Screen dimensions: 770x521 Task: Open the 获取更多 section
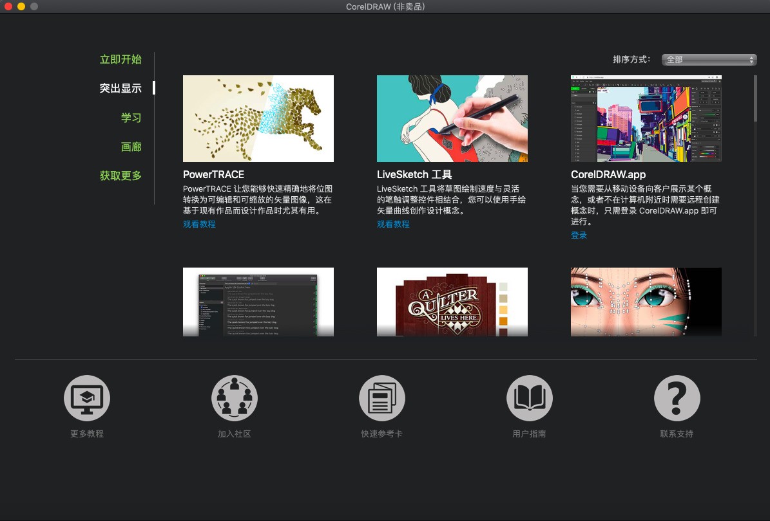tap(120, 176)
